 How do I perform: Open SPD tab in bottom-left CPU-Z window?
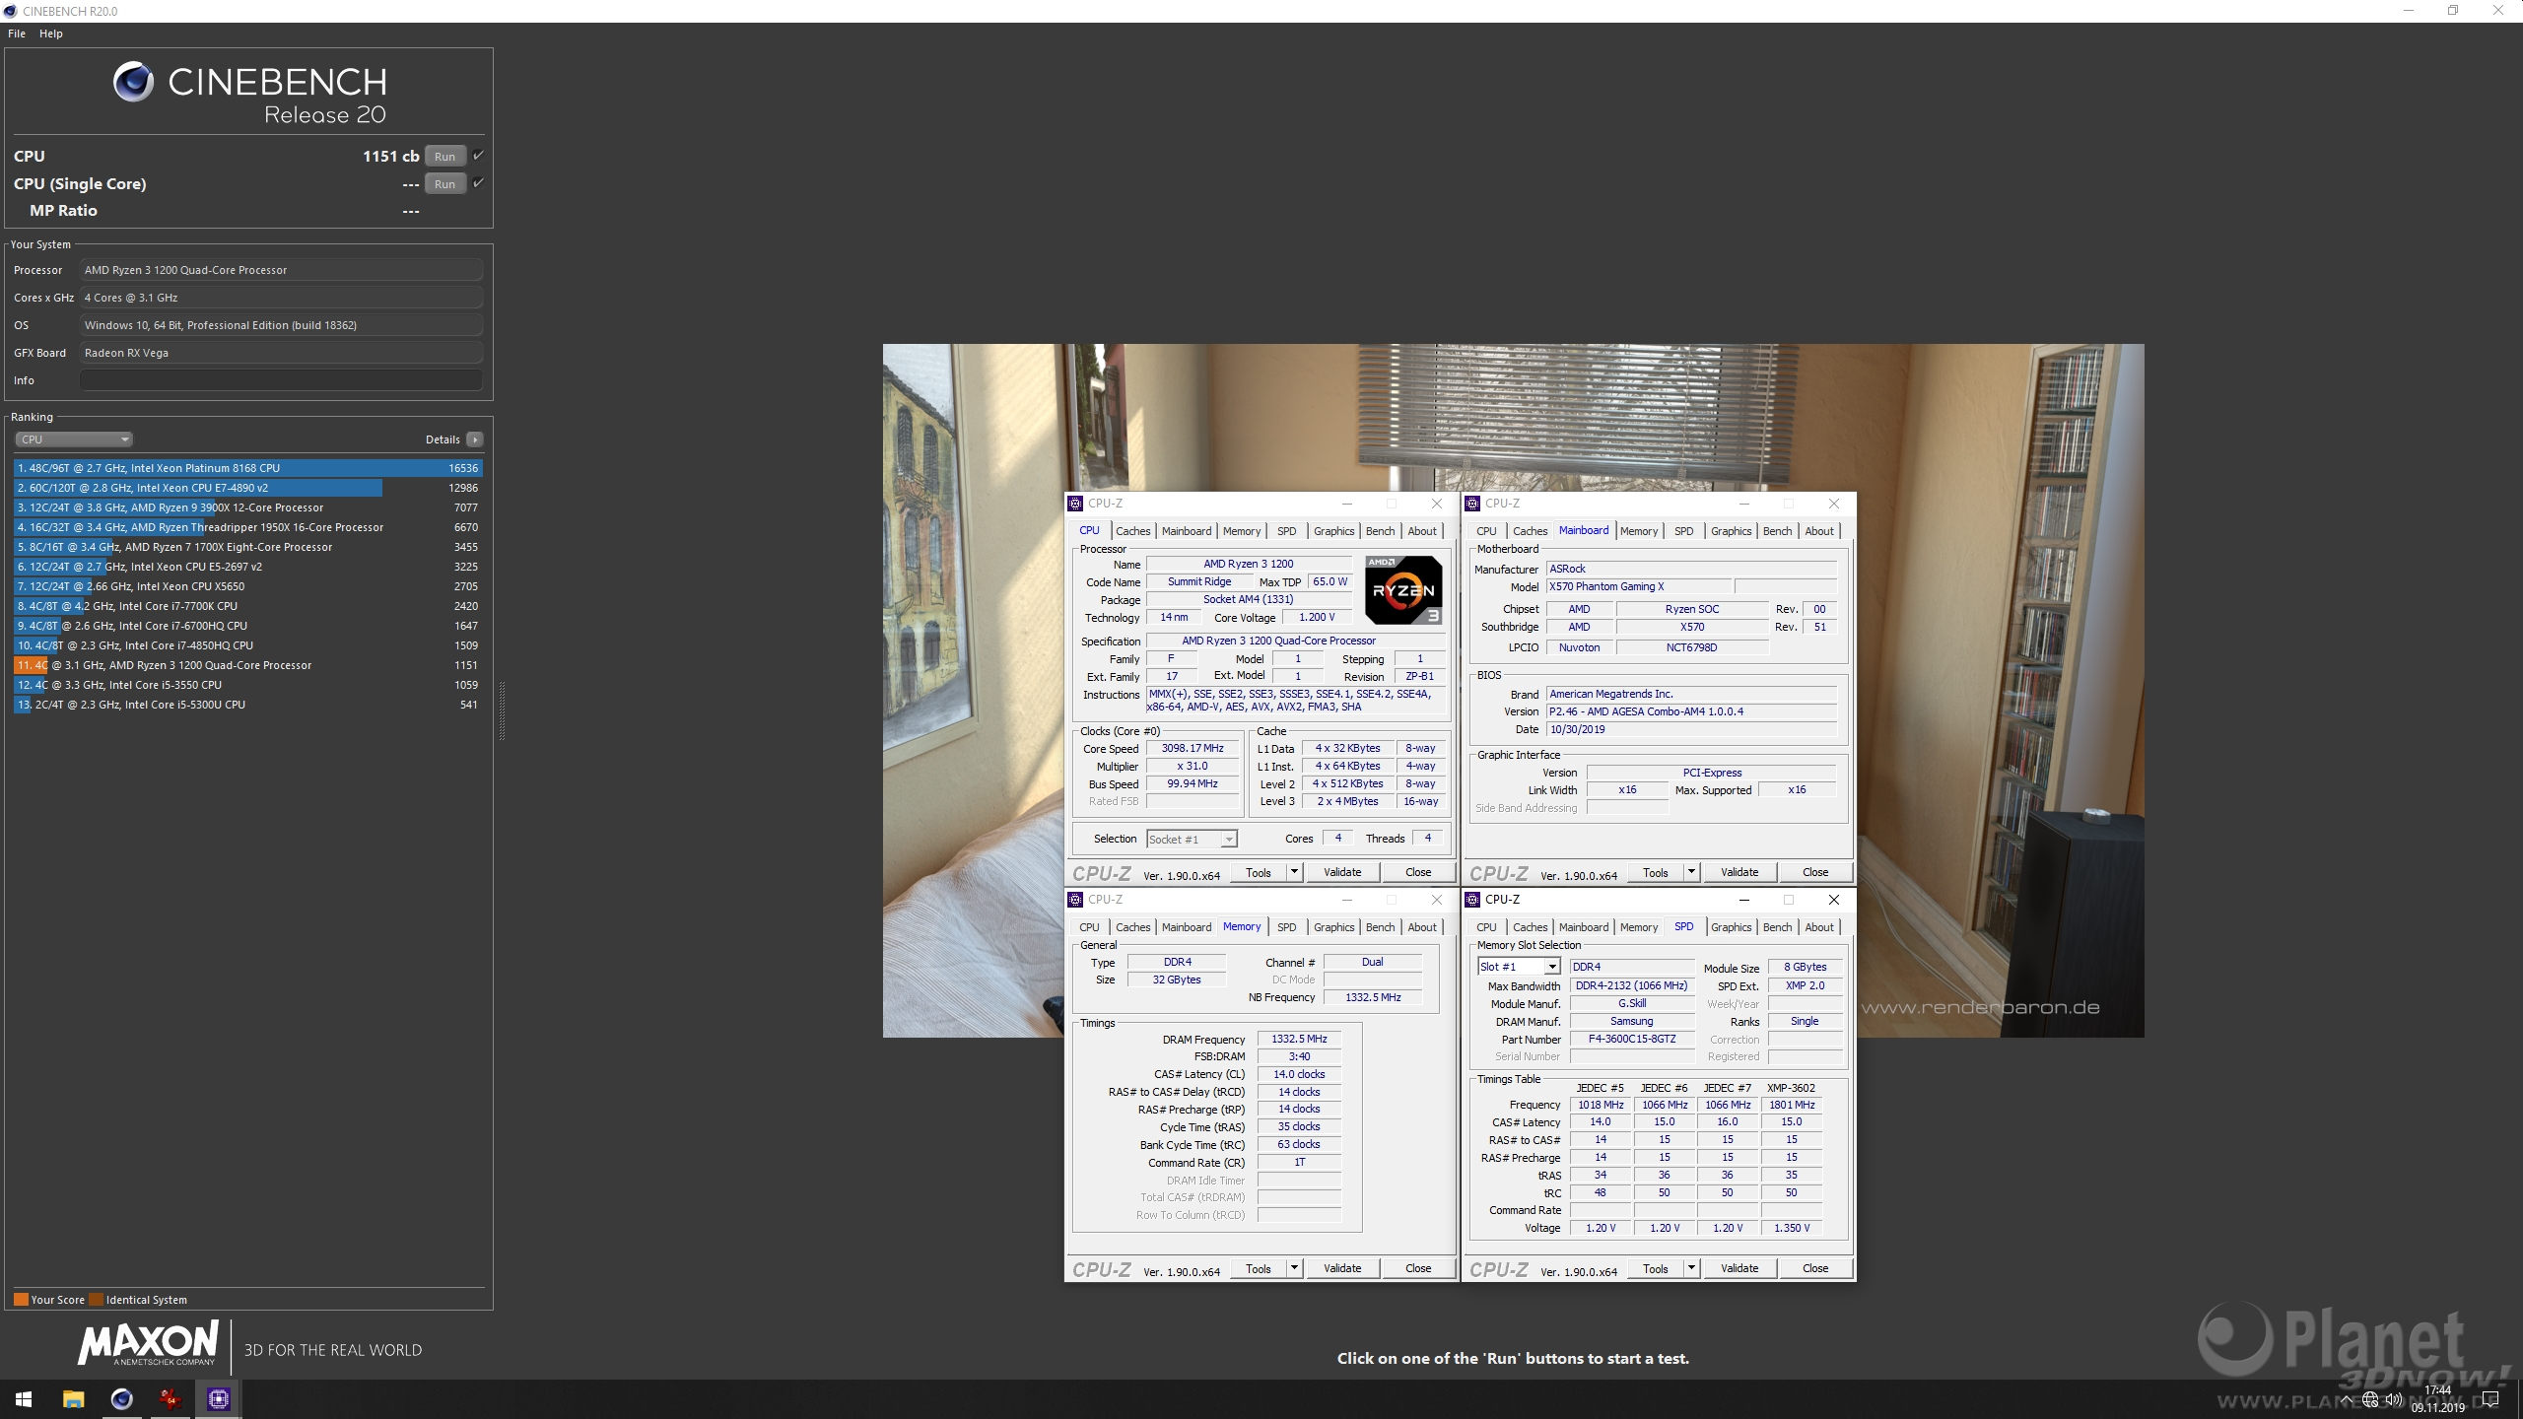point(1286,927)
